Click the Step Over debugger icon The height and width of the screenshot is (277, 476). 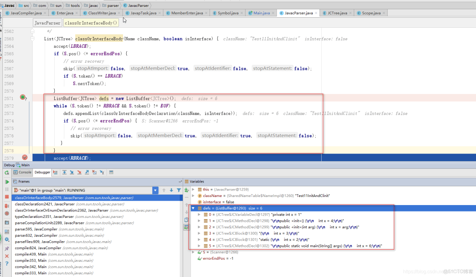tap(65, 172)
